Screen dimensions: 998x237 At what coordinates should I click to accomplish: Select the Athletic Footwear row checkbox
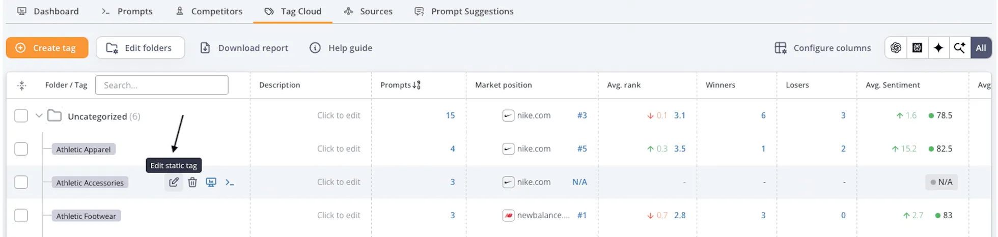(21, 216)
